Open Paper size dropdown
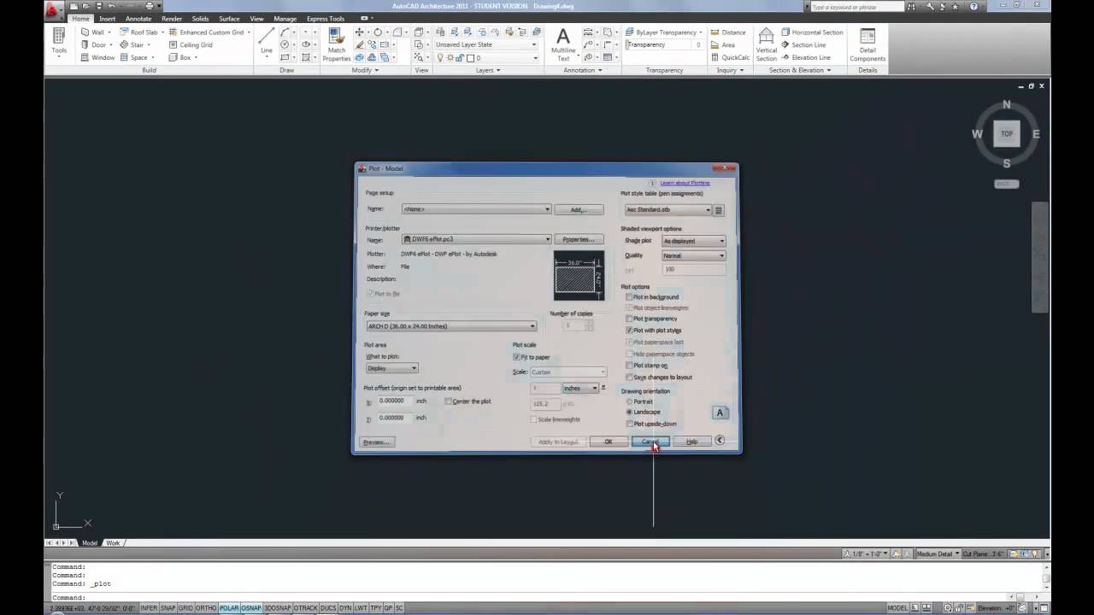Viewport: 1094px width, 615px height. coord(451,326)
